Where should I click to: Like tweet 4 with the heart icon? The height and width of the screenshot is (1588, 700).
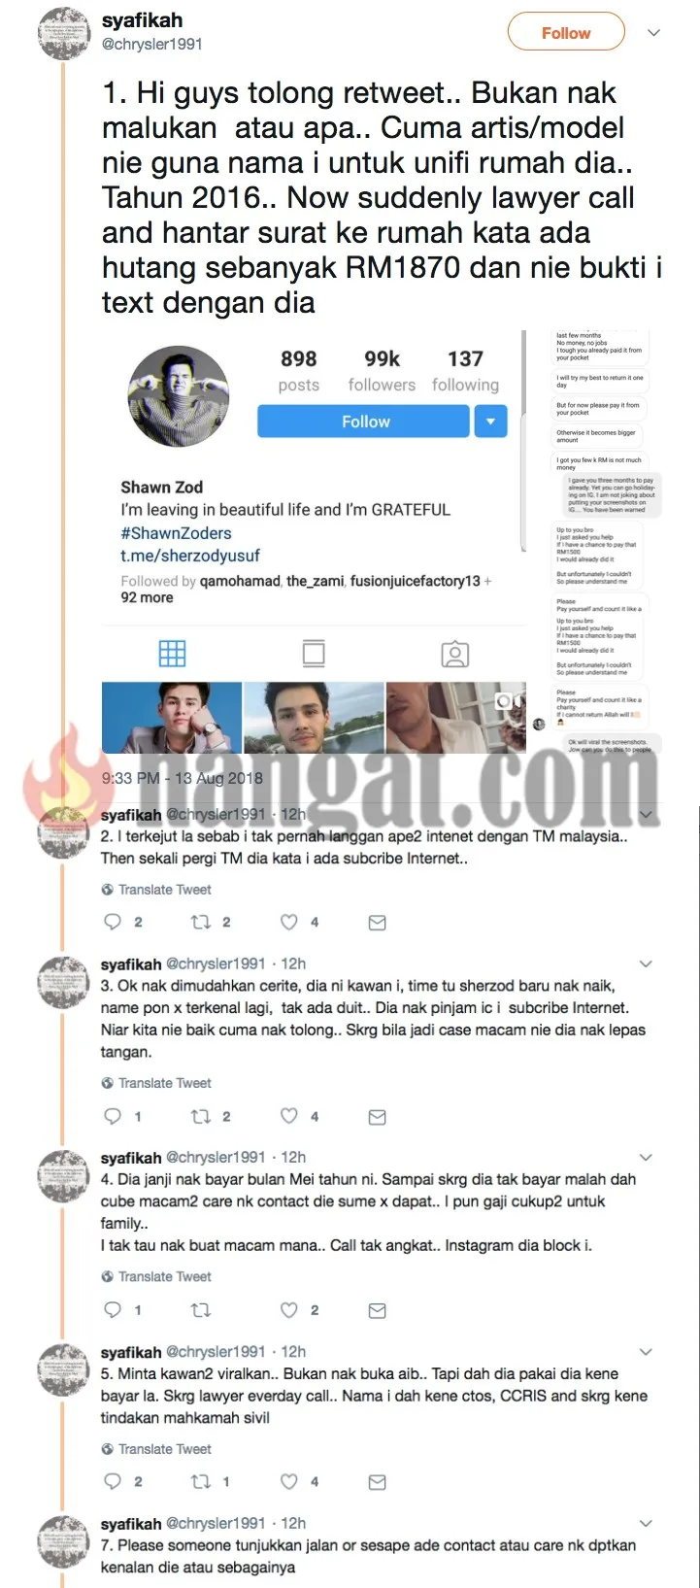coord(288,1309)
